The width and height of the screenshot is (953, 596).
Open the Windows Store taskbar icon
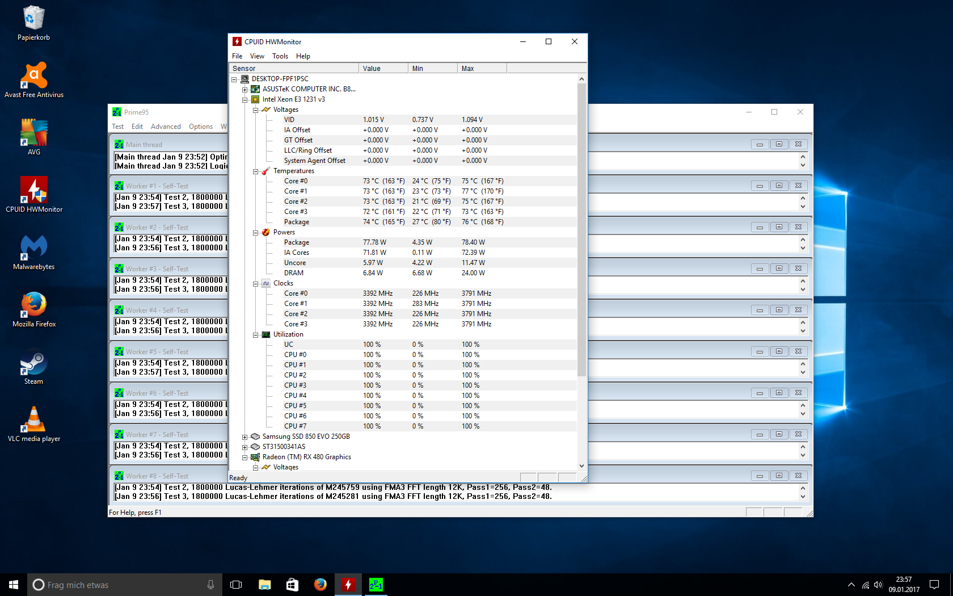292,585
